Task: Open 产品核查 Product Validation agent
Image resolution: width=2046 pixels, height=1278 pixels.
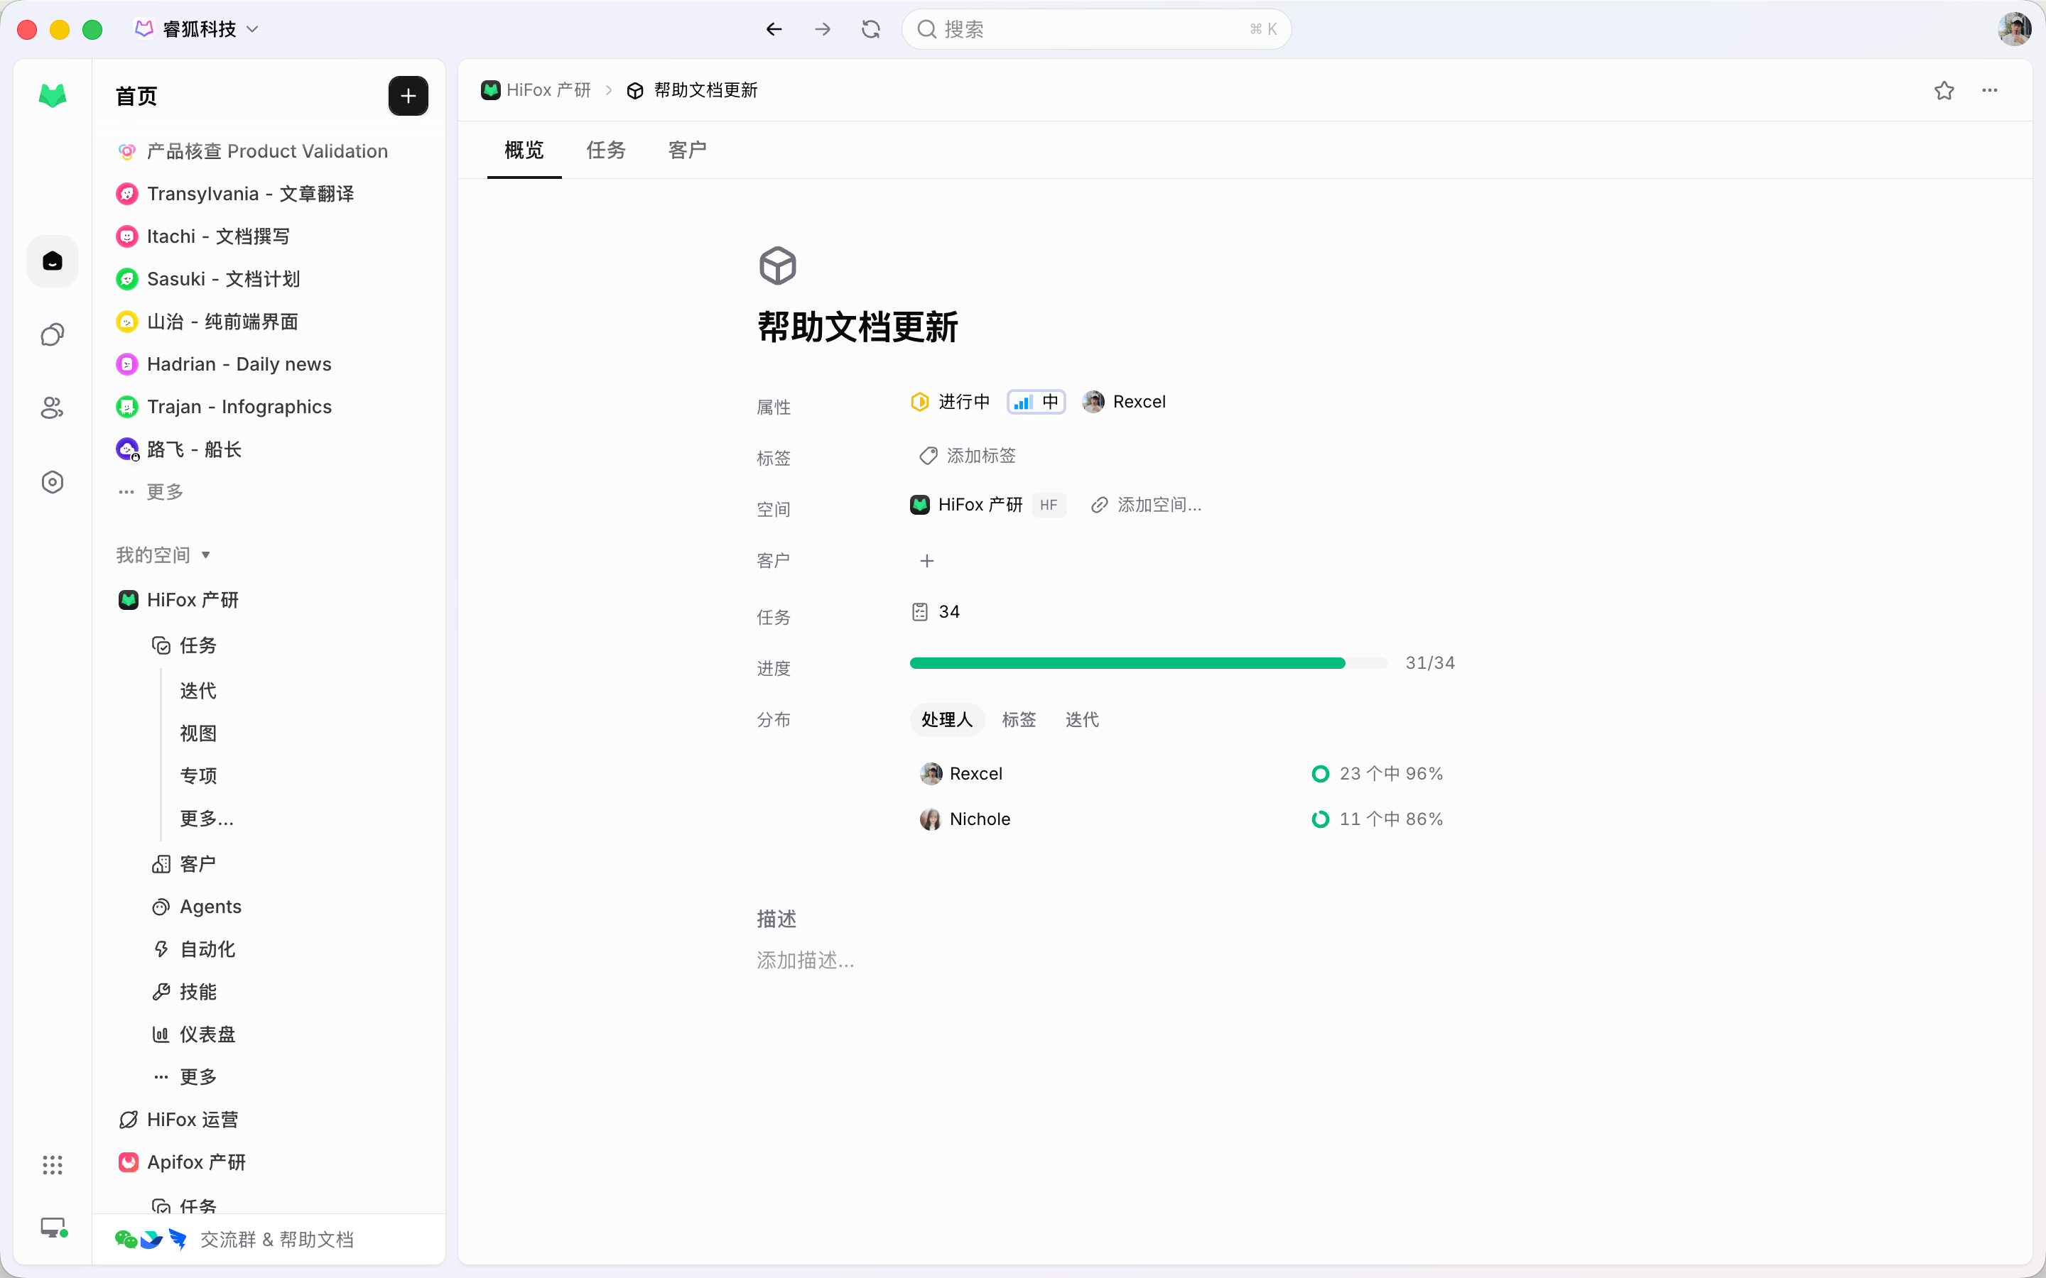Action: click(252, 151)
